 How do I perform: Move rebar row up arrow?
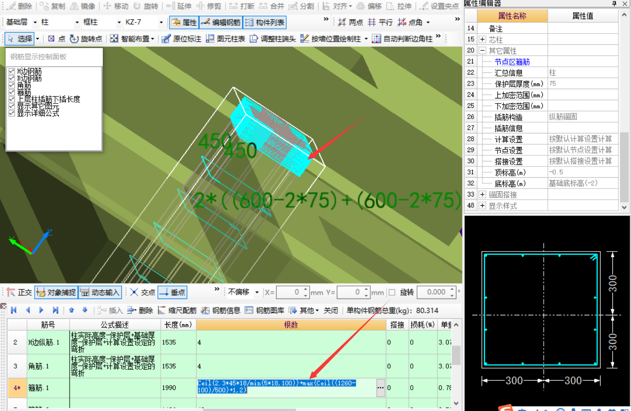pos(71,310)
